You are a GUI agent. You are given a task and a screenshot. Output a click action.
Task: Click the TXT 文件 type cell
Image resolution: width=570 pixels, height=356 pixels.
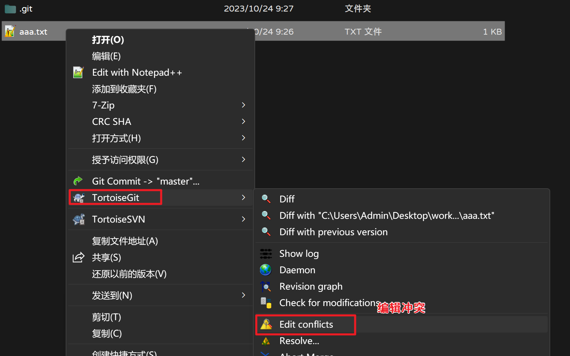(x=363, y=32)
